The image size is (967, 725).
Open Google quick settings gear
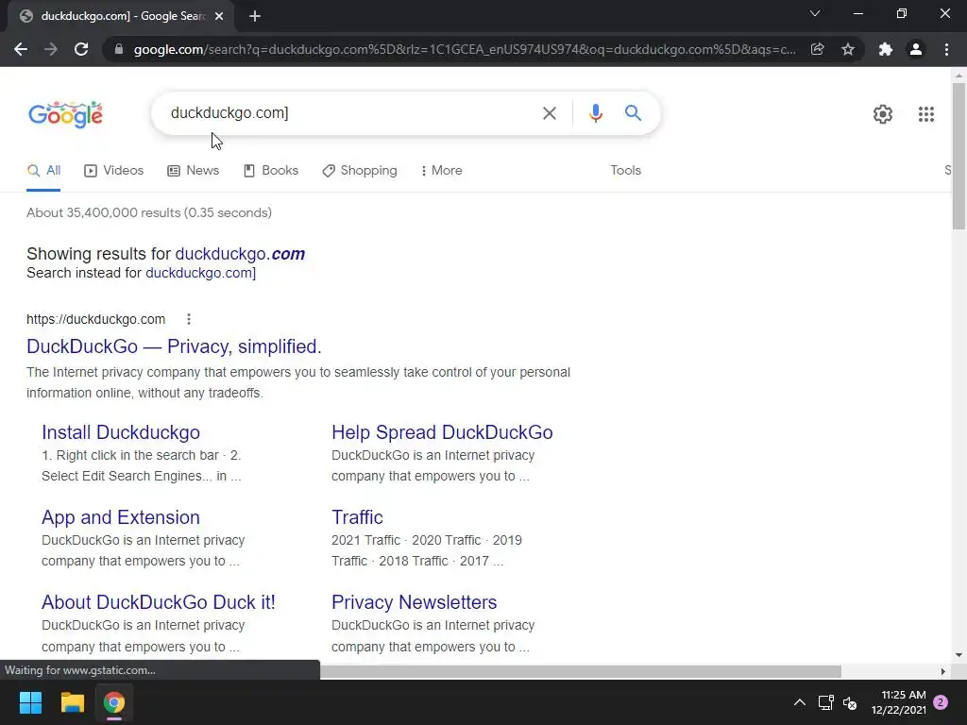(883, 114)
